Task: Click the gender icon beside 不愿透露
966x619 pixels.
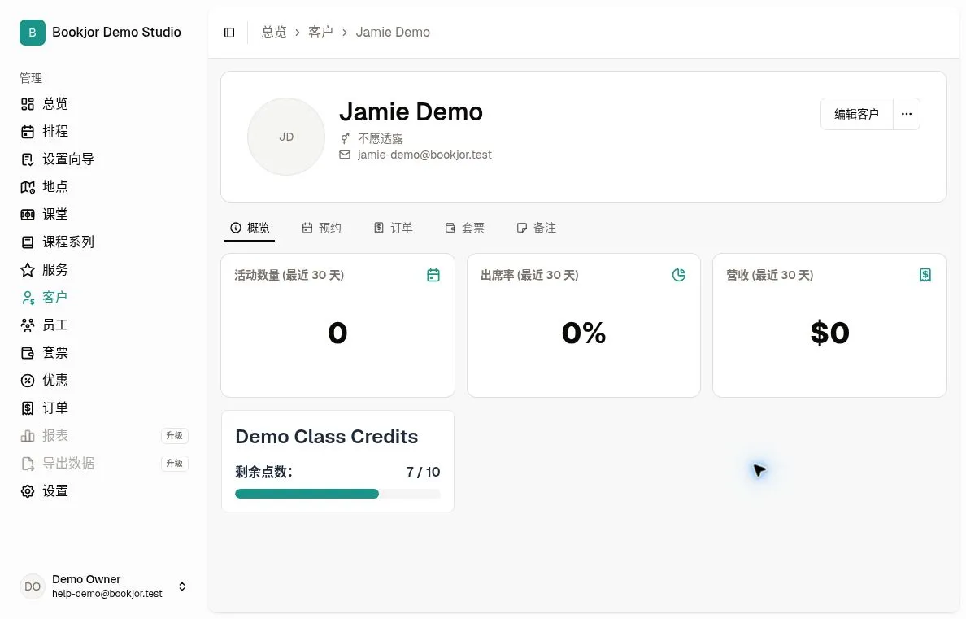Action: point(345,139)
